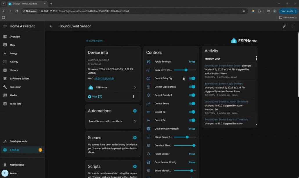299x178 pixels.
Task: Toggle the Detect Gunshot switch
Action: tap(192, 95)
